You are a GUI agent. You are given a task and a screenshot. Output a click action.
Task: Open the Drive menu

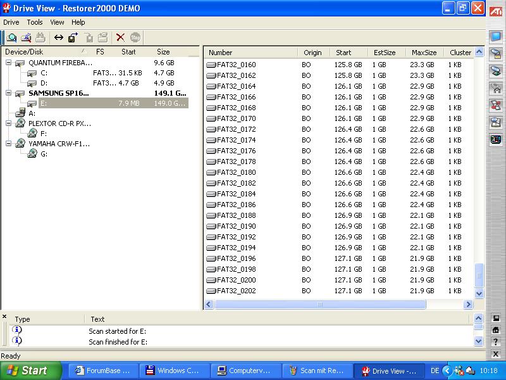tap(11, 22)
